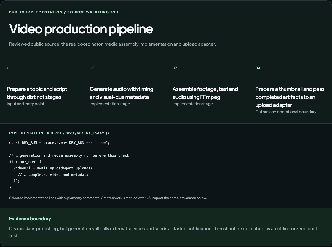Screen dimensions: 332x247
Task: Click the 'completed video and metadata' comment line
Action: point(53,175)
